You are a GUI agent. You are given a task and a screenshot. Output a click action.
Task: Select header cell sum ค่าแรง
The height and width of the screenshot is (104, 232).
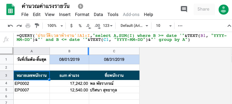coord(69,75)
